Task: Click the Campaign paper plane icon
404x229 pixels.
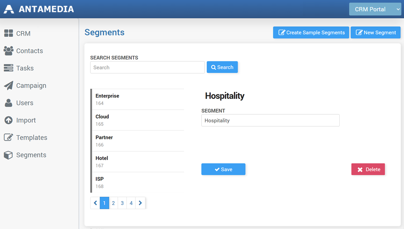Action: (8, 86)
